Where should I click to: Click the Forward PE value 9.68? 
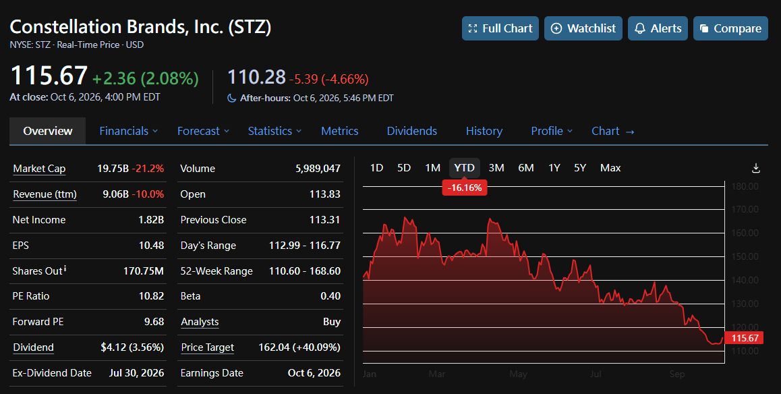coord(154,322)
